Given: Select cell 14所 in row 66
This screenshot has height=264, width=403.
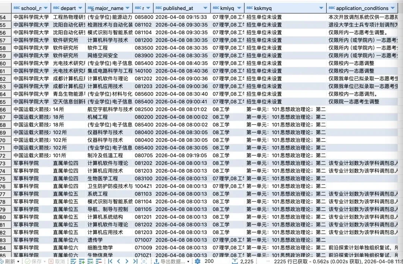Looking at the screenshot, I should click(68, 109).
